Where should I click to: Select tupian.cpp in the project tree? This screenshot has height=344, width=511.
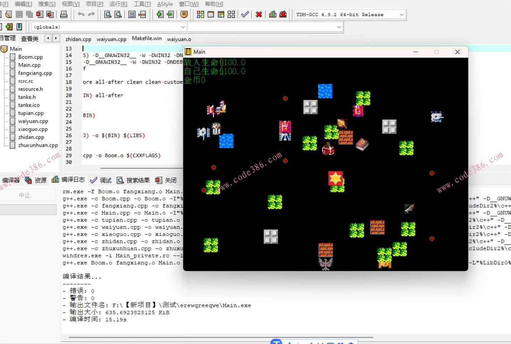(x=31, y=113)
